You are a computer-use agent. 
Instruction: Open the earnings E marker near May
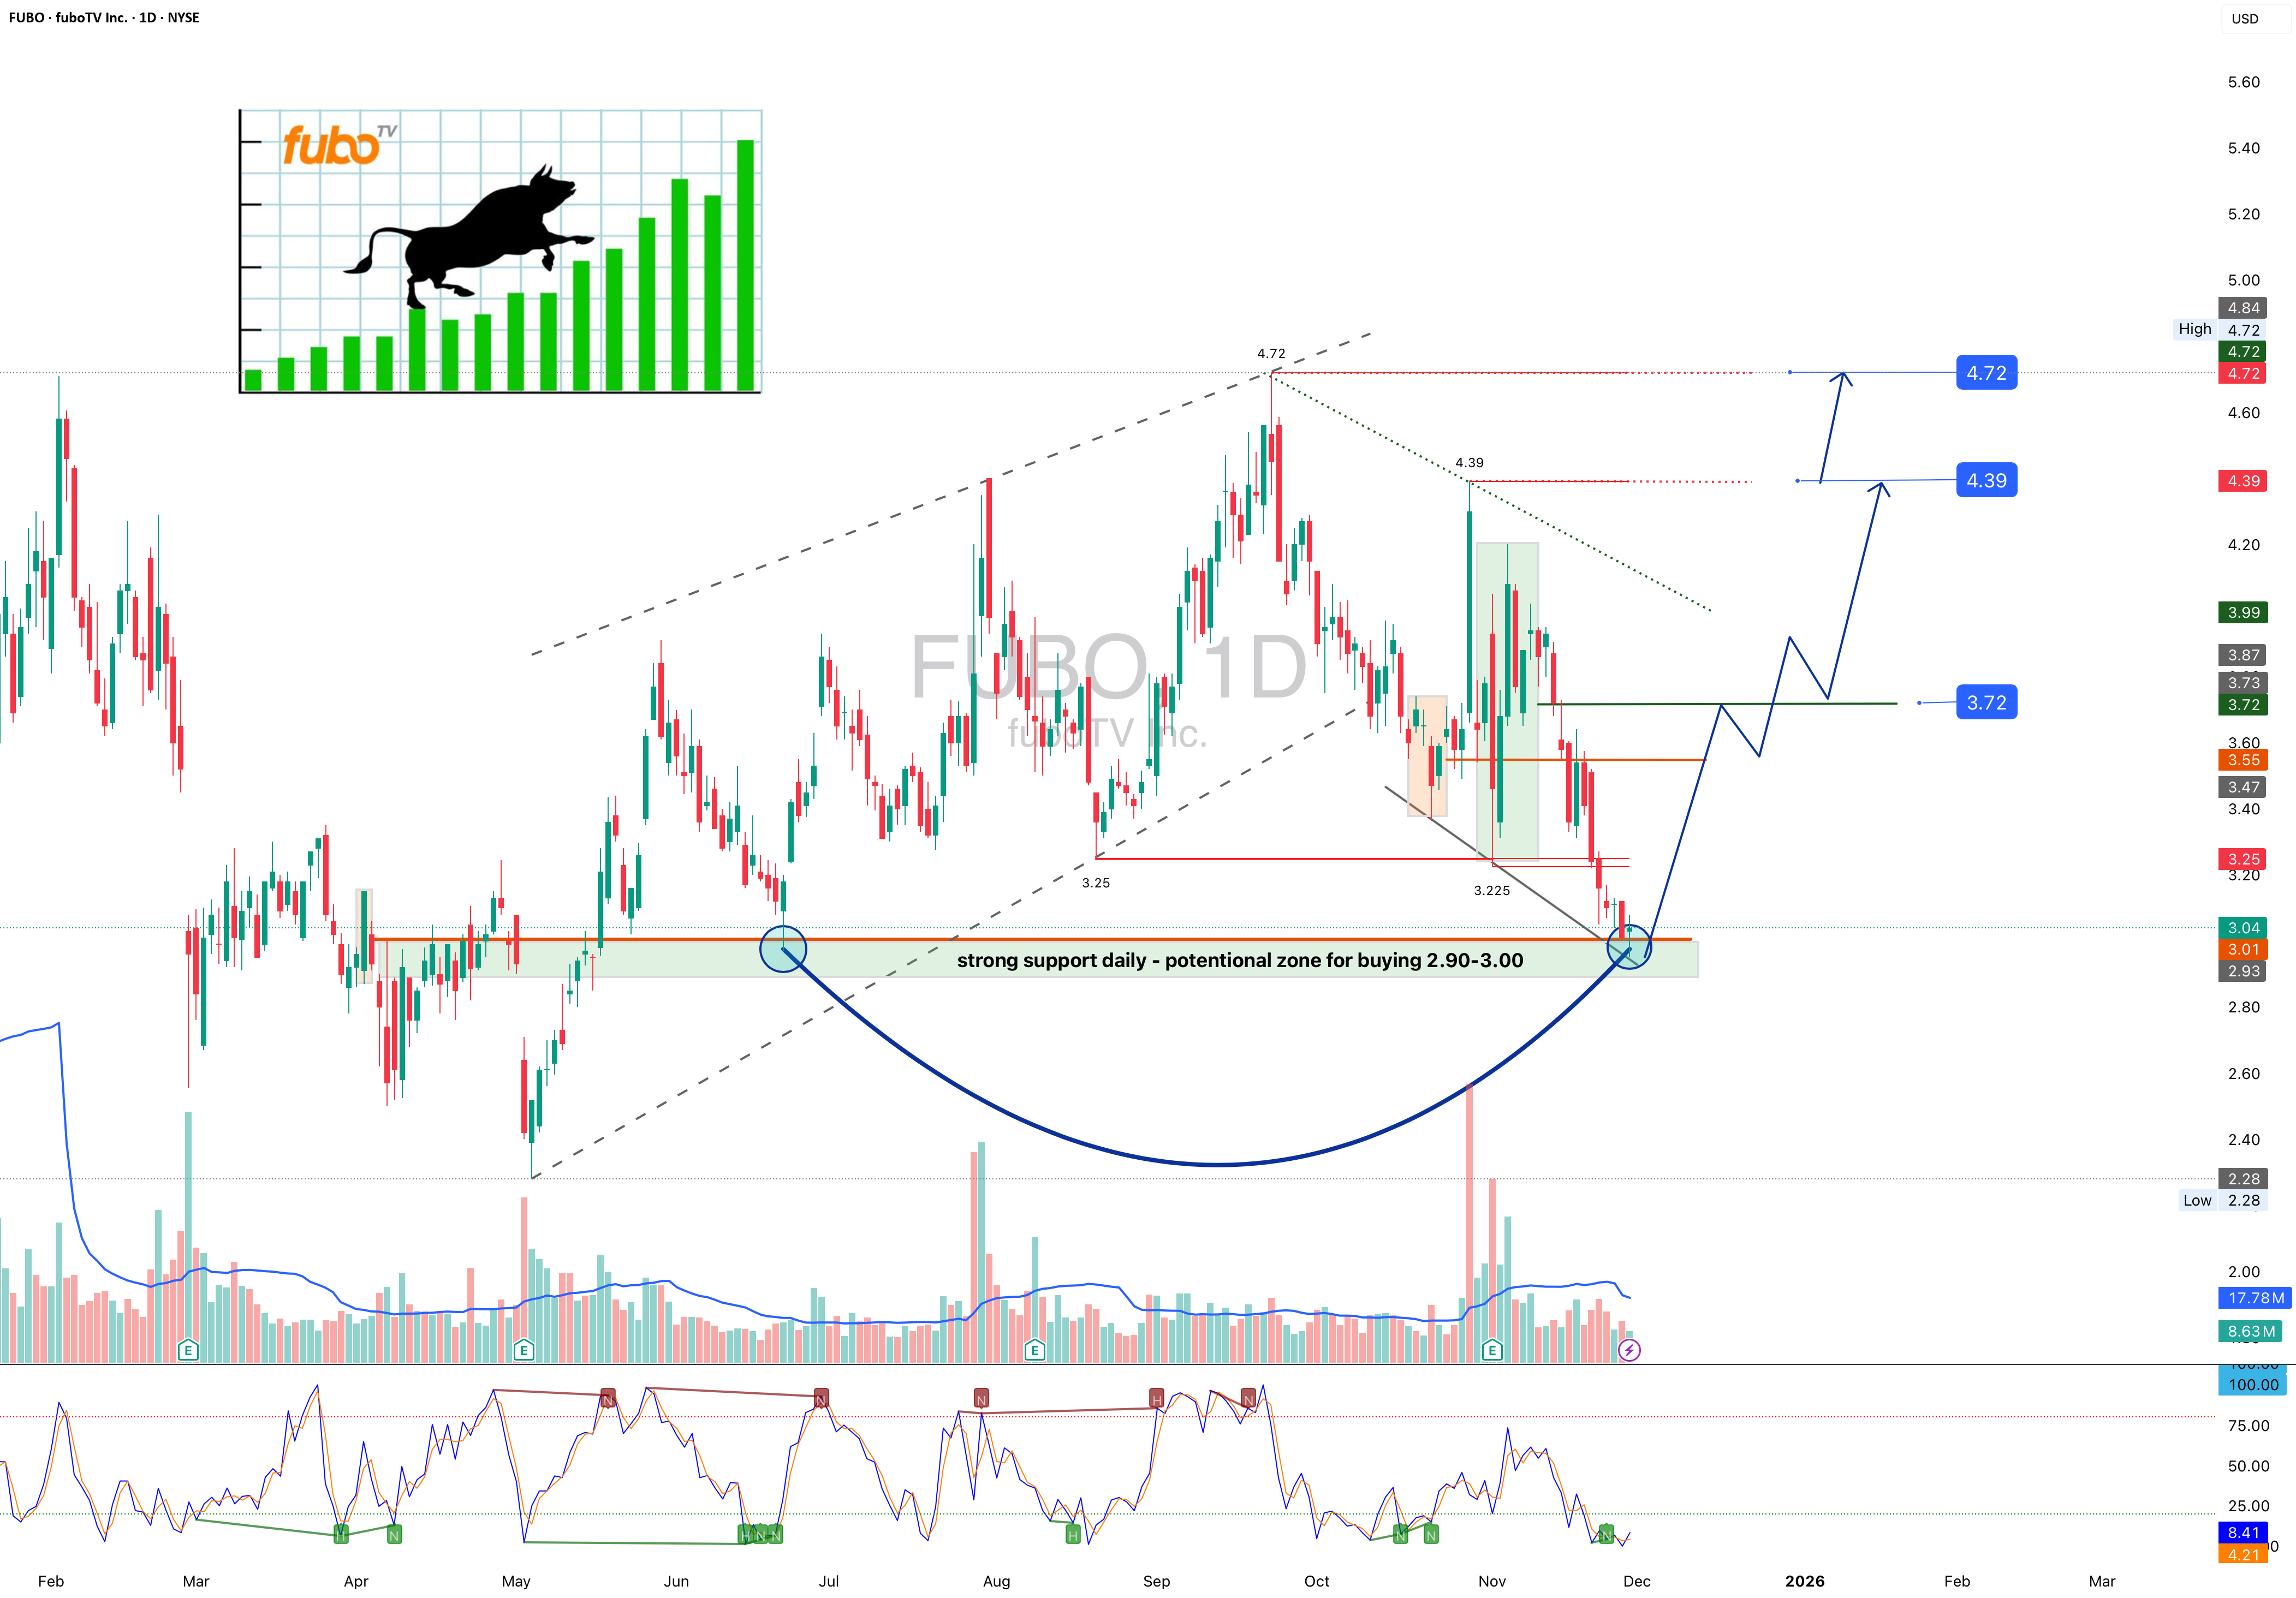pos(523,1350)
